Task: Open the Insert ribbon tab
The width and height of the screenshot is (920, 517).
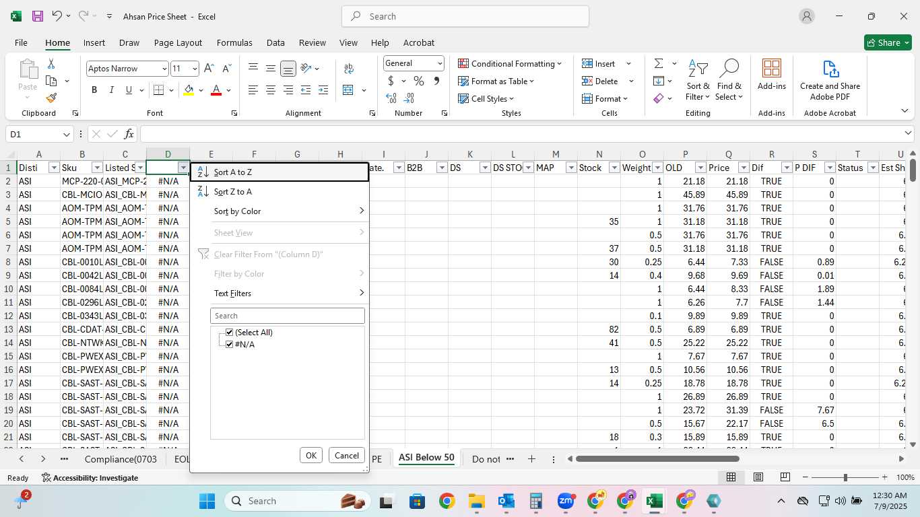Action: [94, 42]
